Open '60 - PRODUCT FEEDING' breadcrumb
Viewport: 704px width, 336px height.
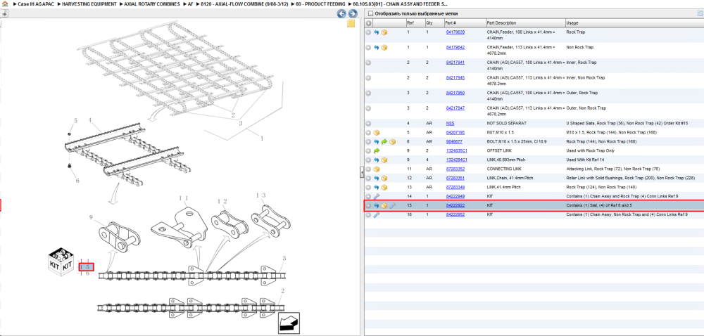[x=320, y=4]
